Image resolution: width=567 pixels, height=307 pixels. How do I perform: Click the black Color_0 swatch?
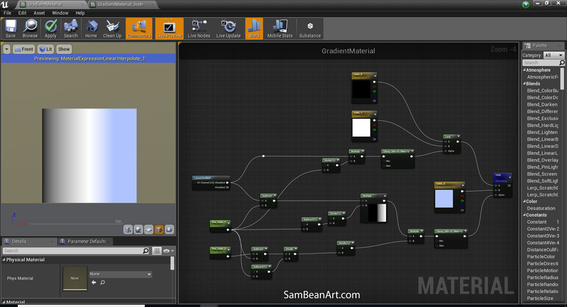point(361,89)
